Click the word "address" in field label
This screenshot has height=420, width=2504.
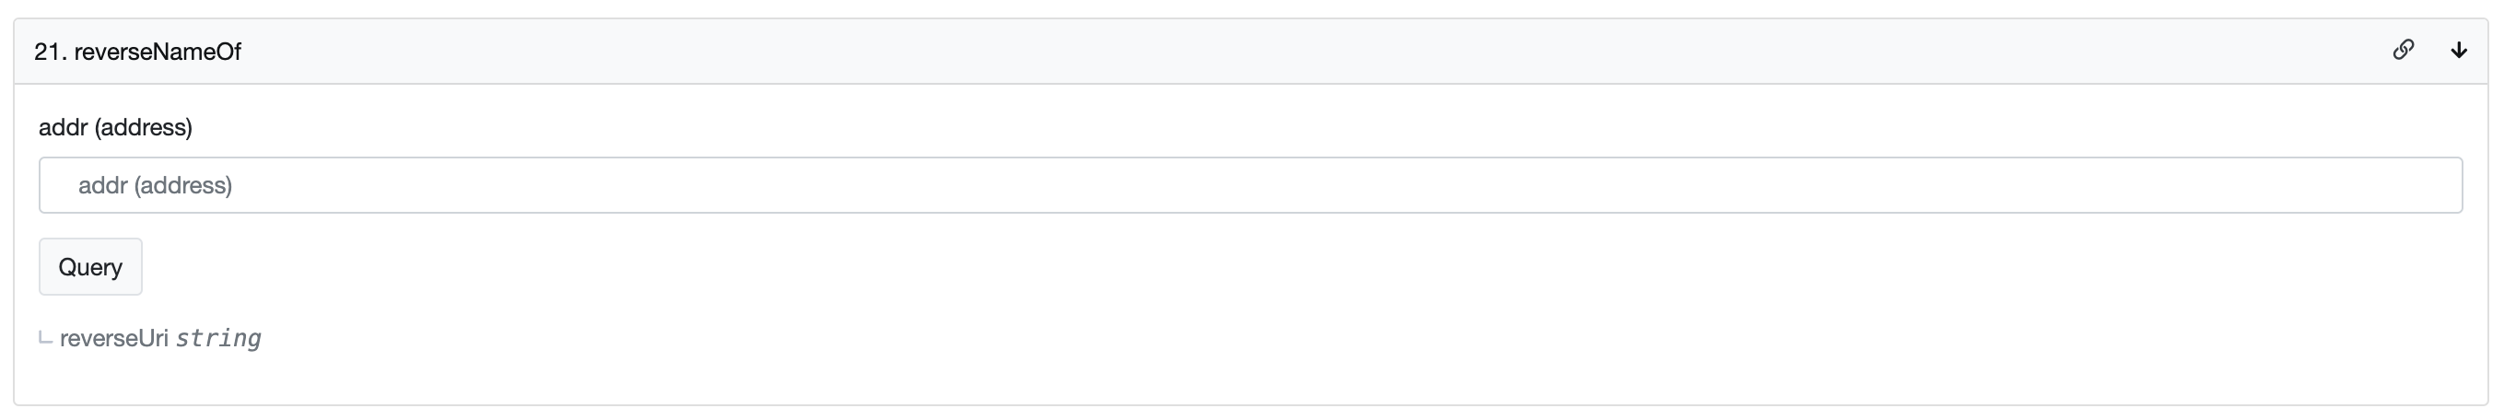143,127
